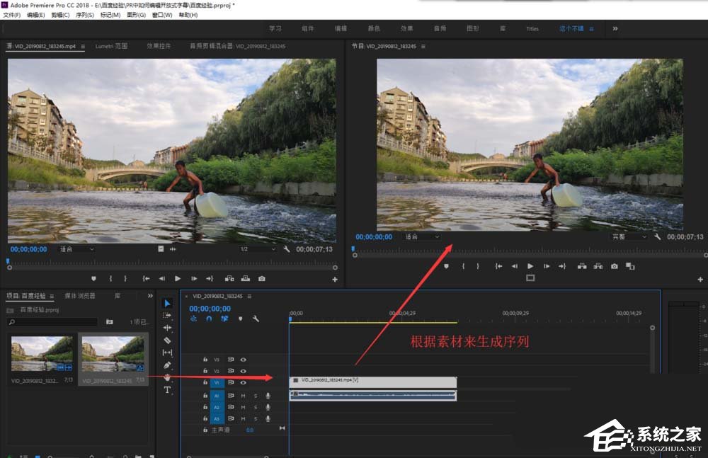Select the VID_20190812_183245 clip thumbnail
Screen dimensions: 708x458
112,360
